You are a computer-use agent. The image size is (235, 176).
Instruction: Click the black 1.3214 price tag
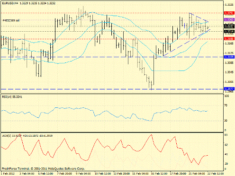tap(229, 32)
